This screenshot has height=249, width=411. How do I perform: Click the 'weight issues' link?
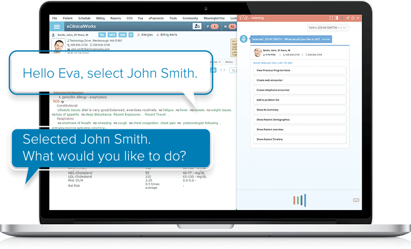(x=221, y=110)
